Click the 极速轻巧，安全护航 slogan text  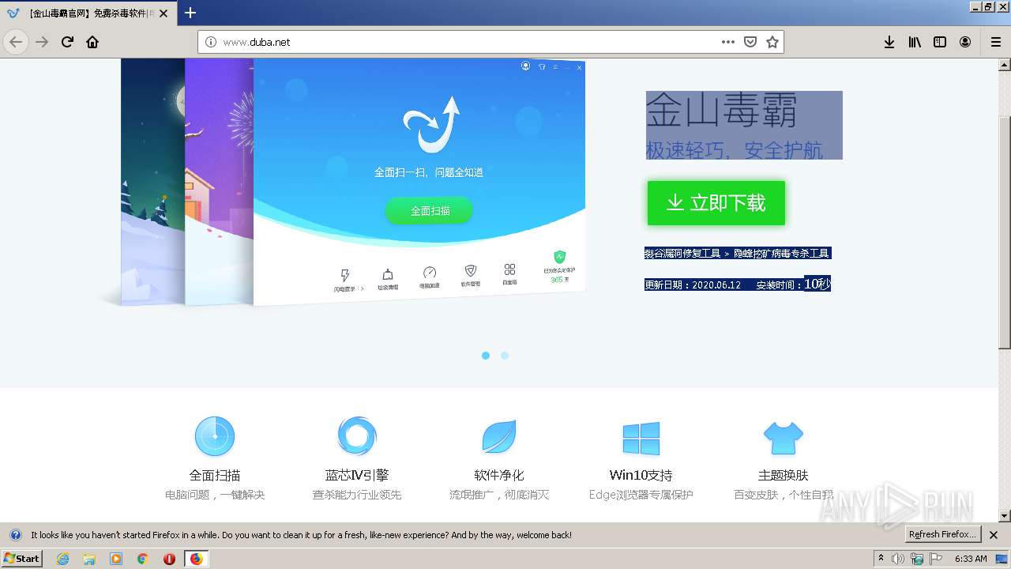point(735,149)
